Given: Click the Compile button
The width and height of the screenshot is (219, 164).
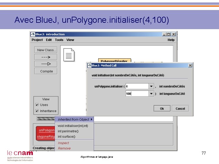Looking at the screenshot, I should click(x=46, y=71).
